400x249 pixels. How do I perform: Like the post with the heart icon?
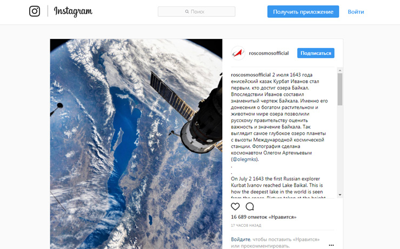coord(235,206)
